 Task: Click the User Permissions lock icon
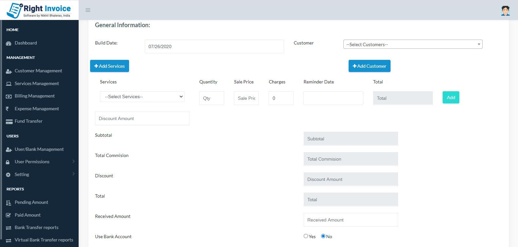pyautogui.click(x=8, y=162)
